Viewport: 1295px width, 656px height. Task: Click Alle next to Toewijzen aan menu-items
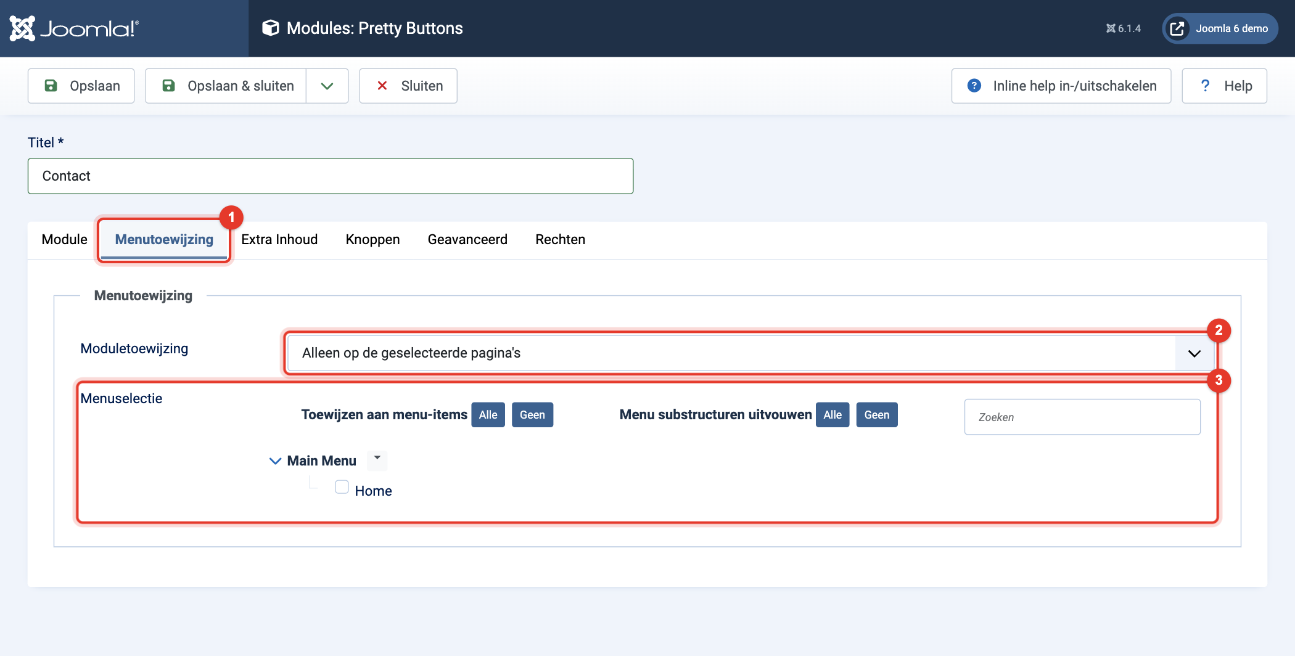click(488, 415)
